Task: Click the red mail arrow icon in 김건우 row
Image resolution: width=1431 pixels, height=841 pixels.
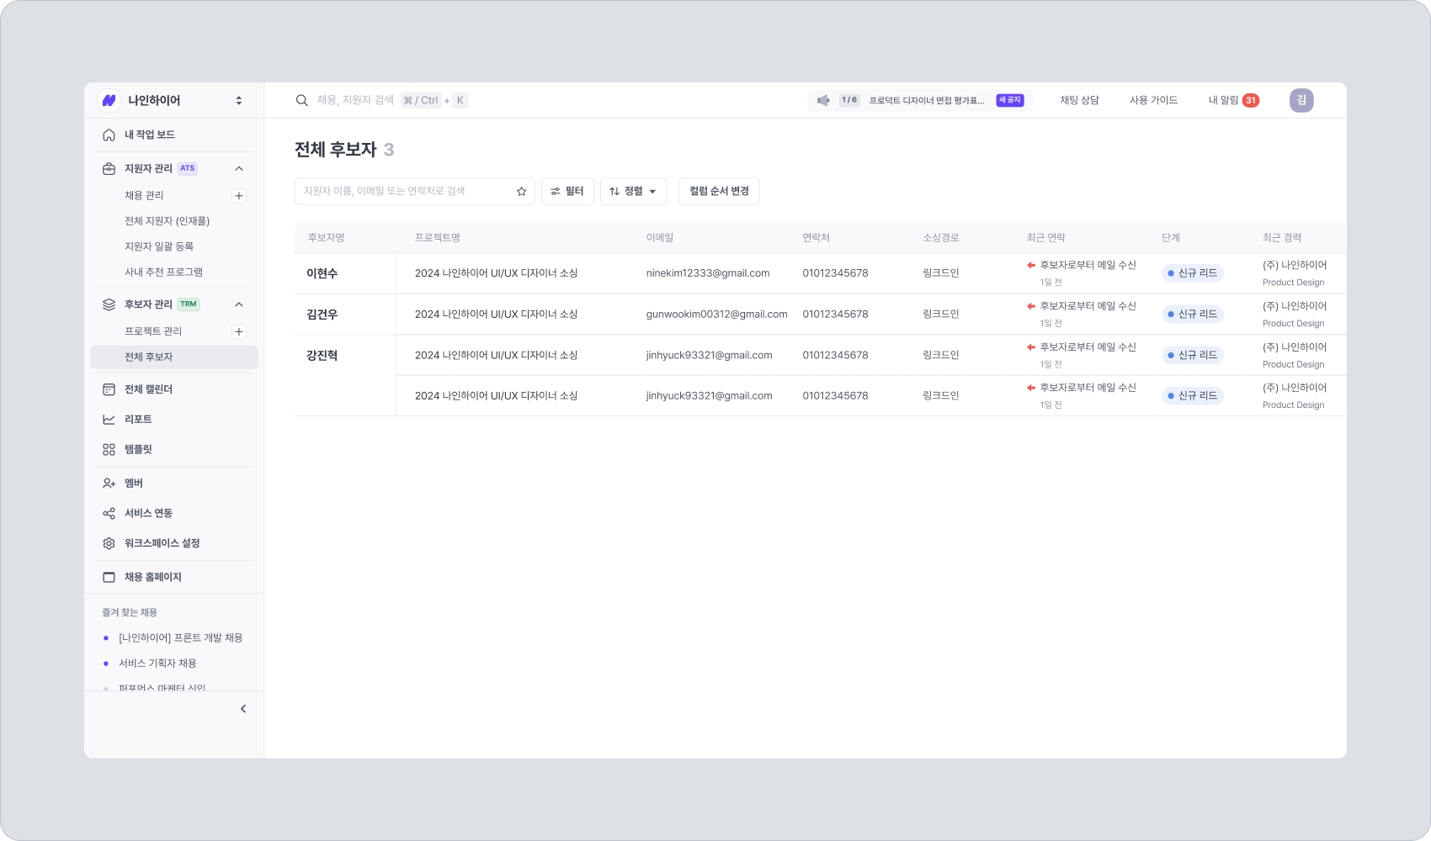Action: (1031, 306)
